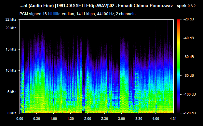Click the PCM signed 16-bit codec info line
This screenshot has width=203, height=126.
click(77, 14)
